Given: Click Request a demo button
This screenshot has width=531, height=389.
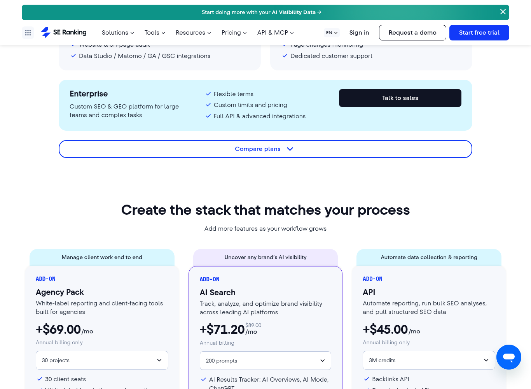Looking at the screenshot, I should point(412,33).
